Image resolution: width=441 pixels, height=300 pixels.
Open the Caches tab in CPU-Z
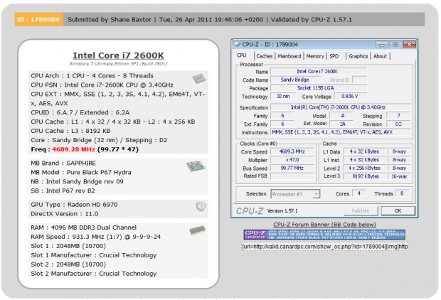[264, 56]
